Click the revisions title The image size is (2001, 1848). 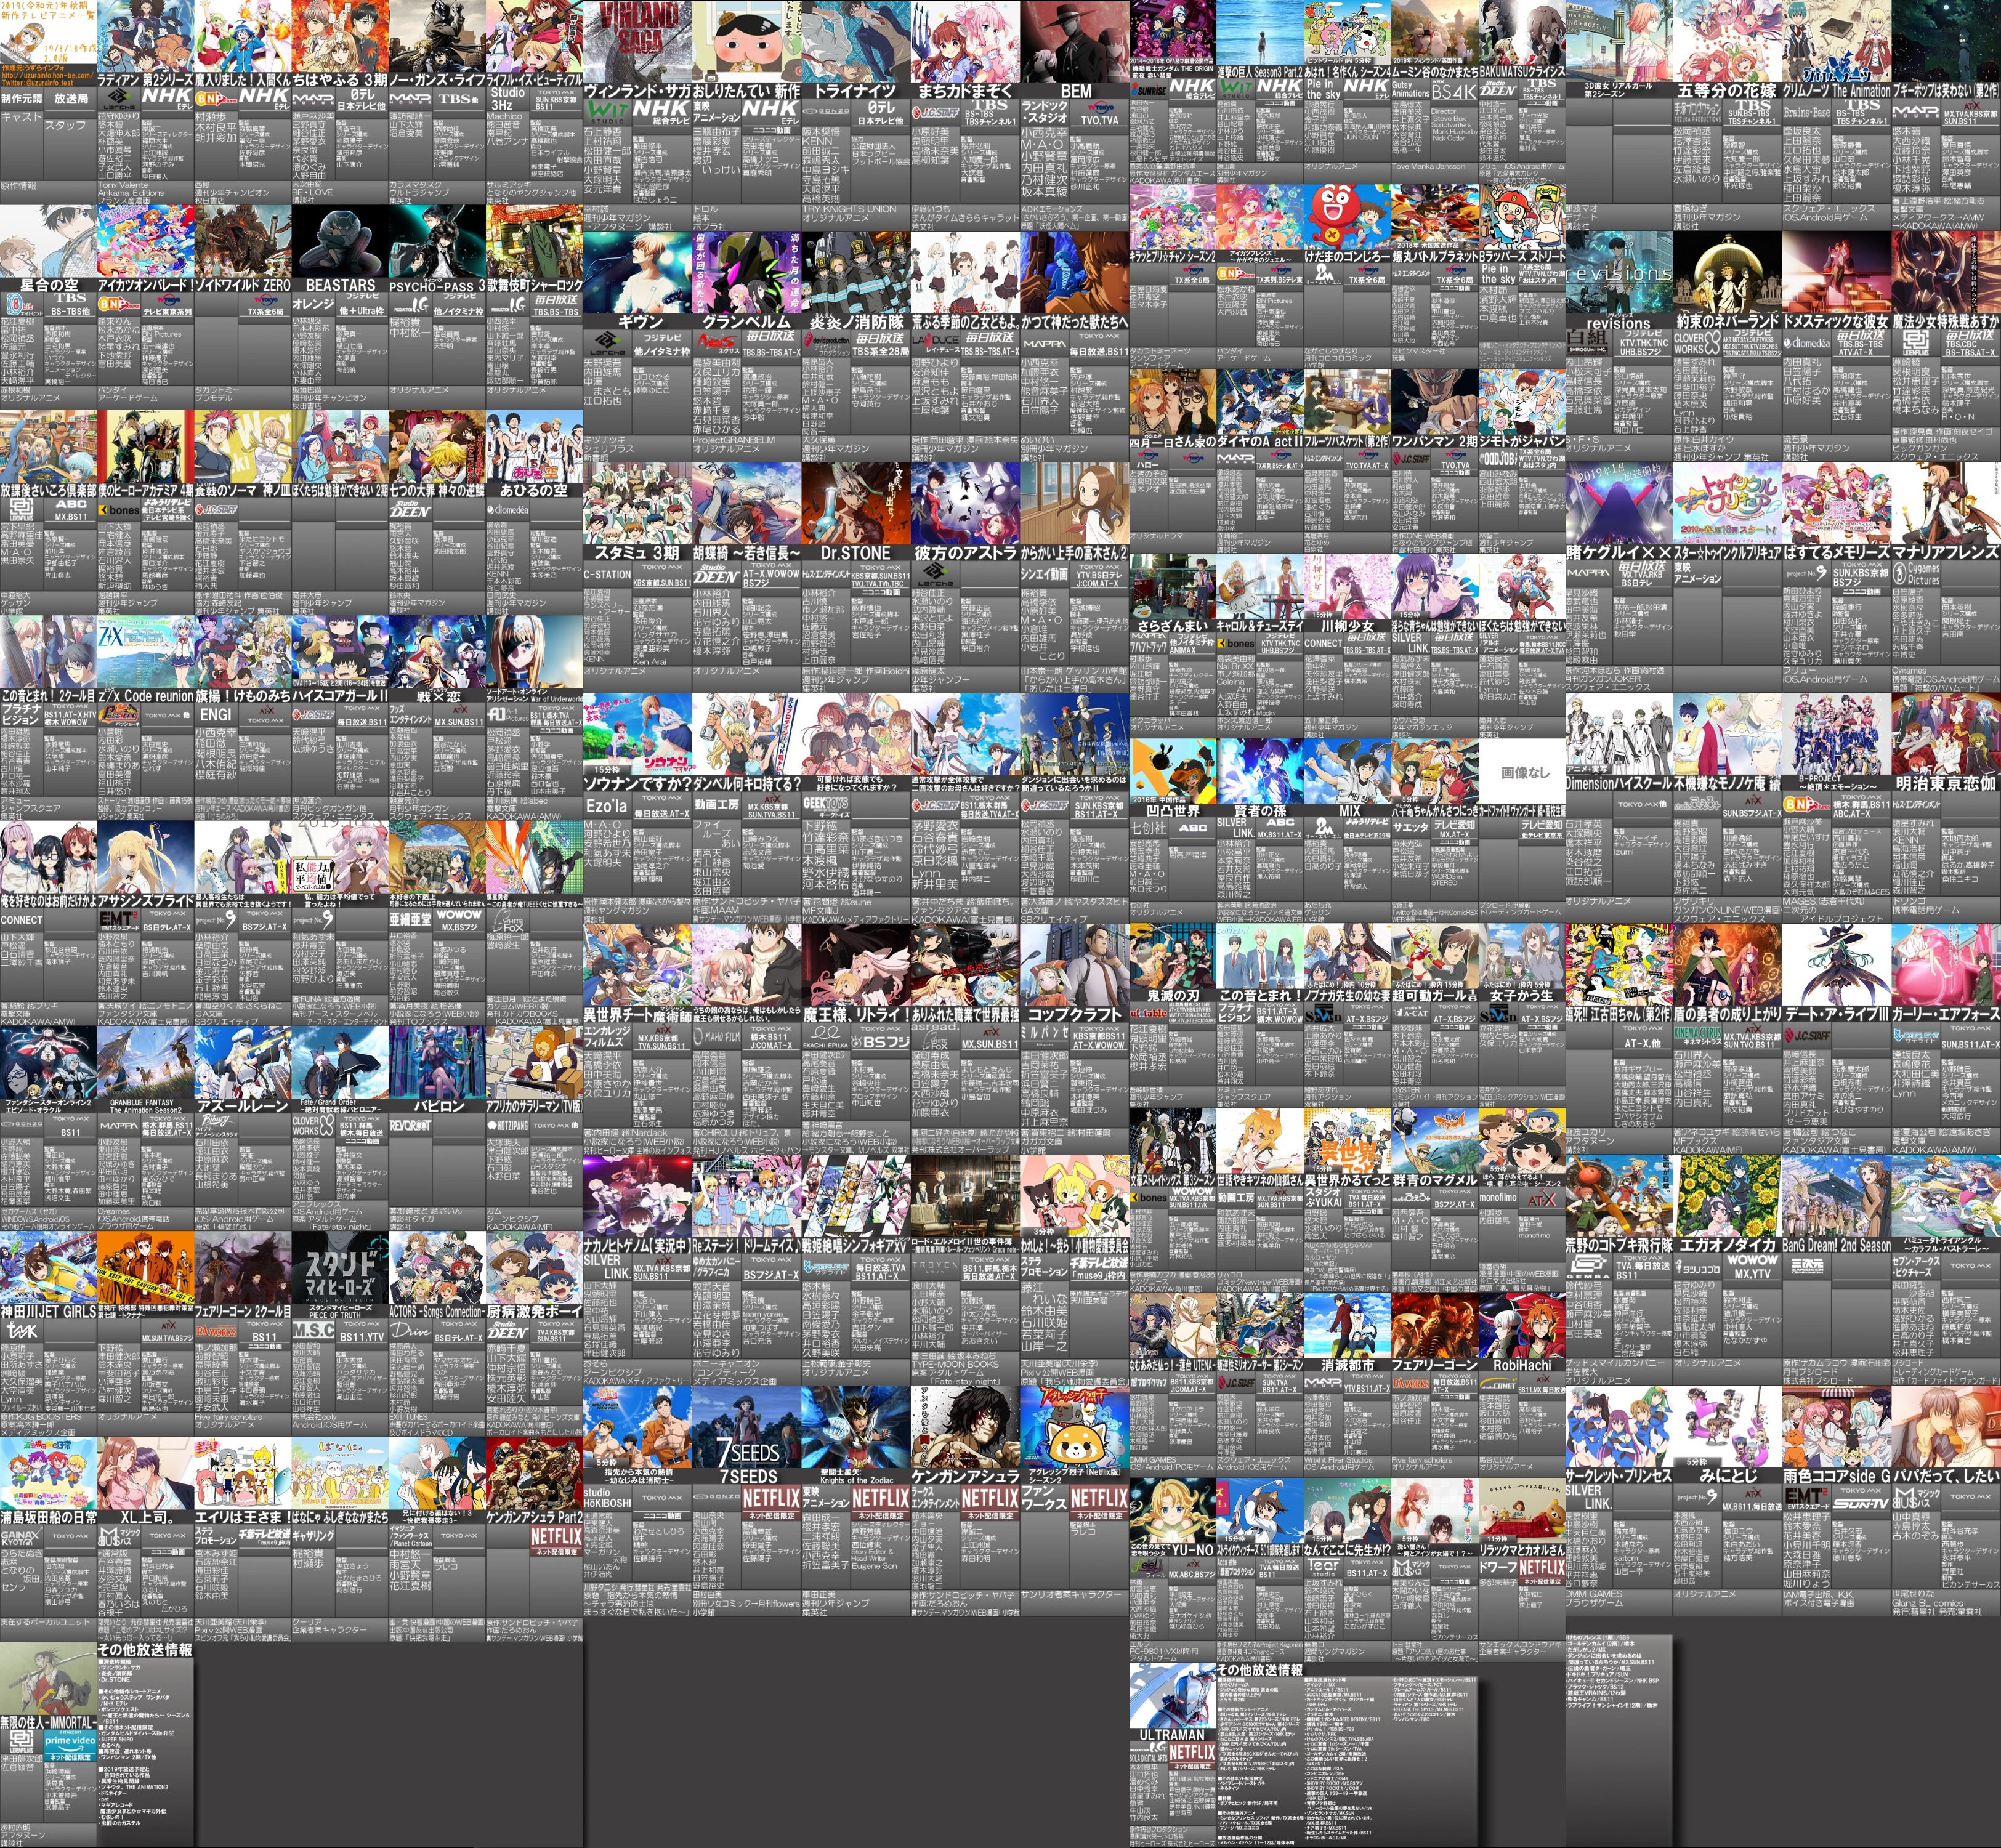(x=1618, y=323)
